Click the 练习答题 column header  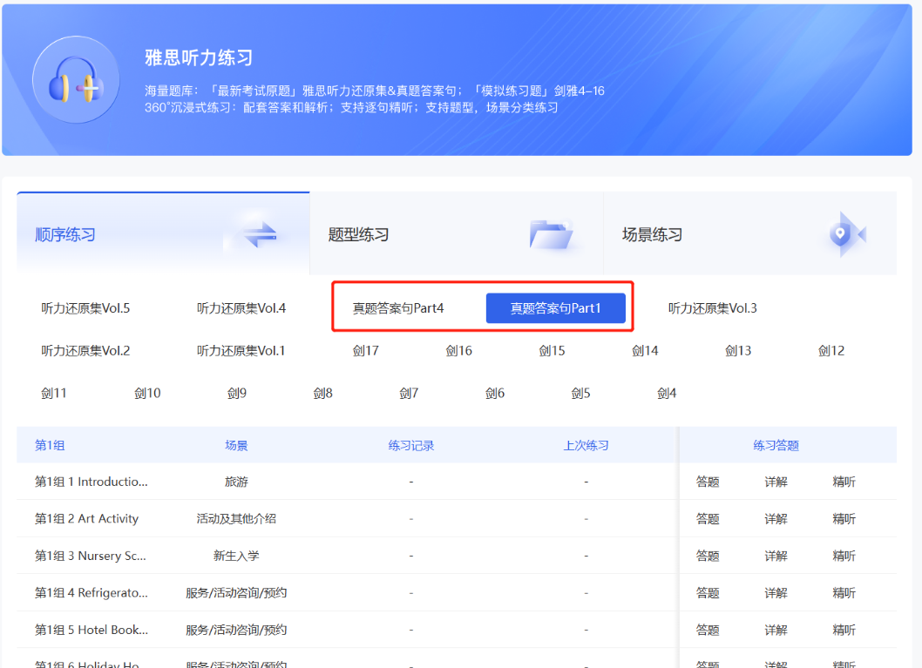tap(776, 445)
